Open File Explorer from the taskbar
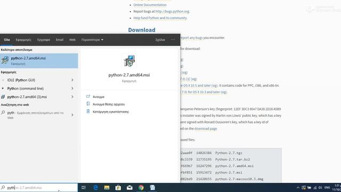The height and width of the screenshot is (192, 341). click(x=107, y=187)
